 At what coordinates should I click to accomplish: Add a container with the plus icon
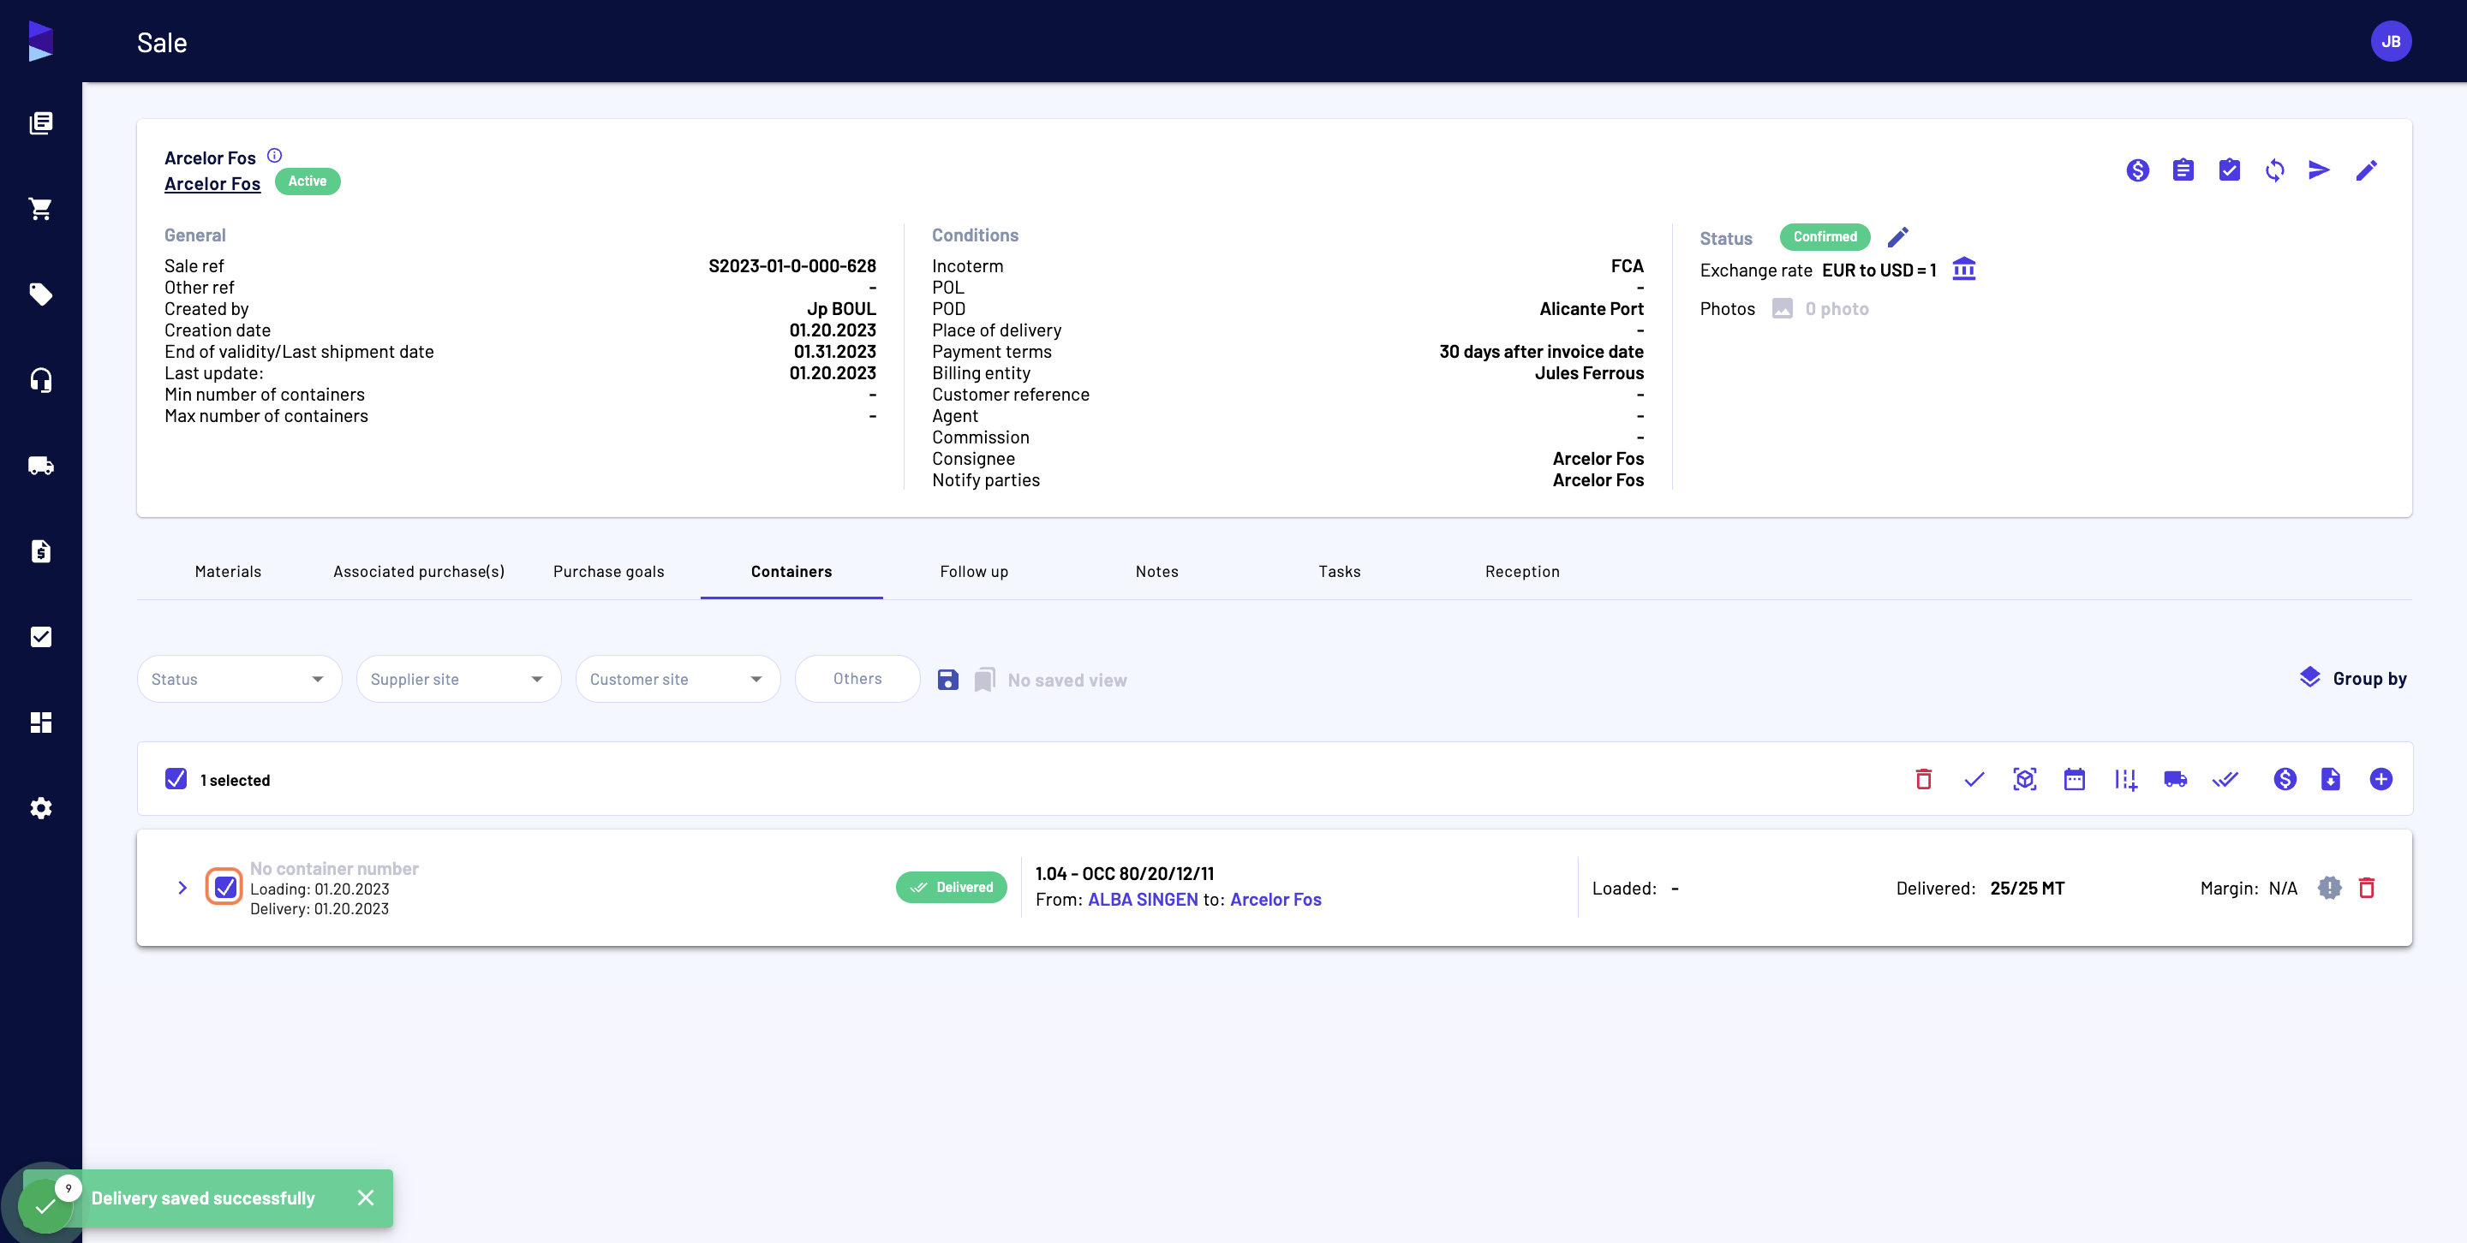coord(2381,779)
